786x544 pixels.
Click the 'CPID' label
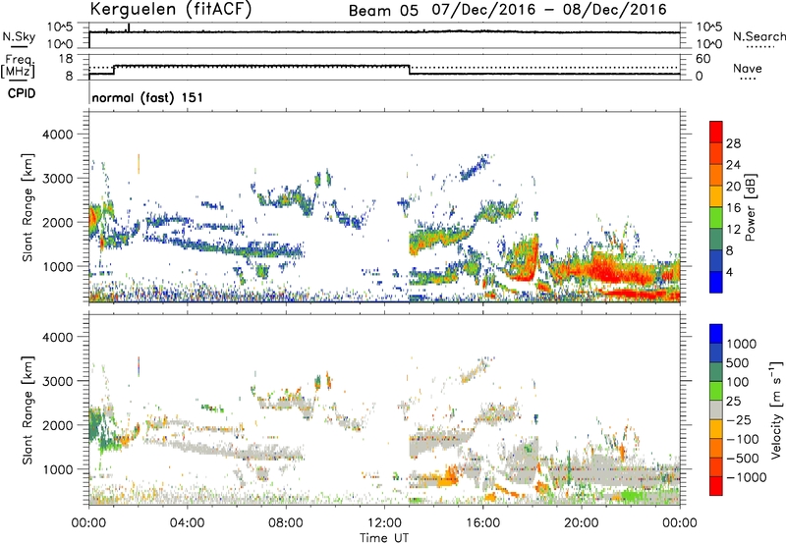[x=22, y=93]
